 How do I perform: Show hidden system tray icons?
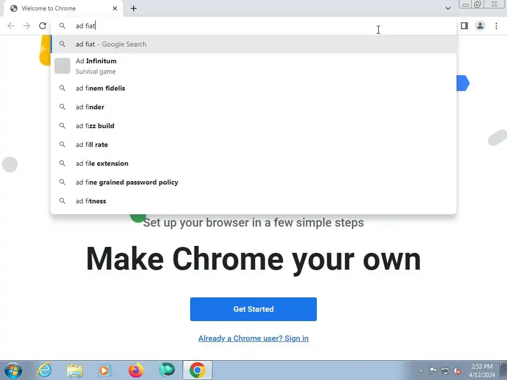(x=421, y=371)
